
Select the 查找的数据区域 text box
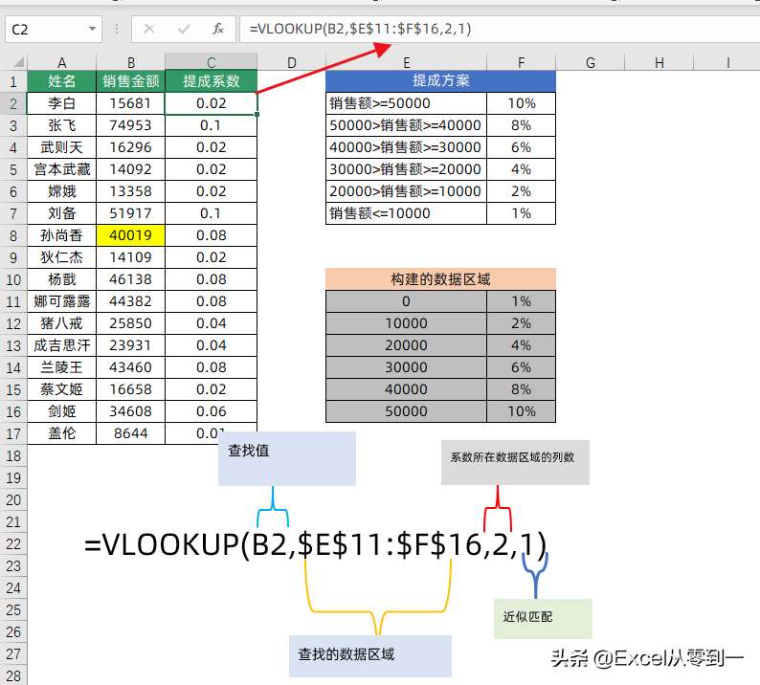(370, 655)
